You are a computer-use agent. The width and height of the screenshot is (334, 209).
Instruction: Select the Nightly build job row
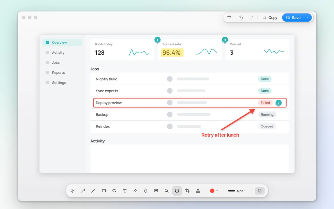(x=189, y=79)
